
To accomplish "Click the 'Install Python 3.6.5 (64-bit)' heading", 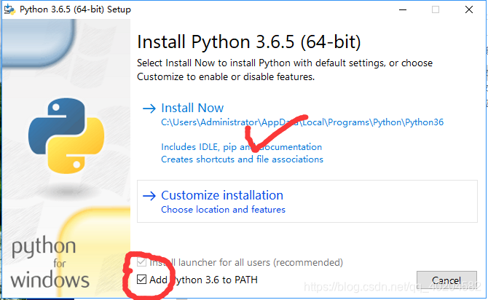I will (249, 42).
